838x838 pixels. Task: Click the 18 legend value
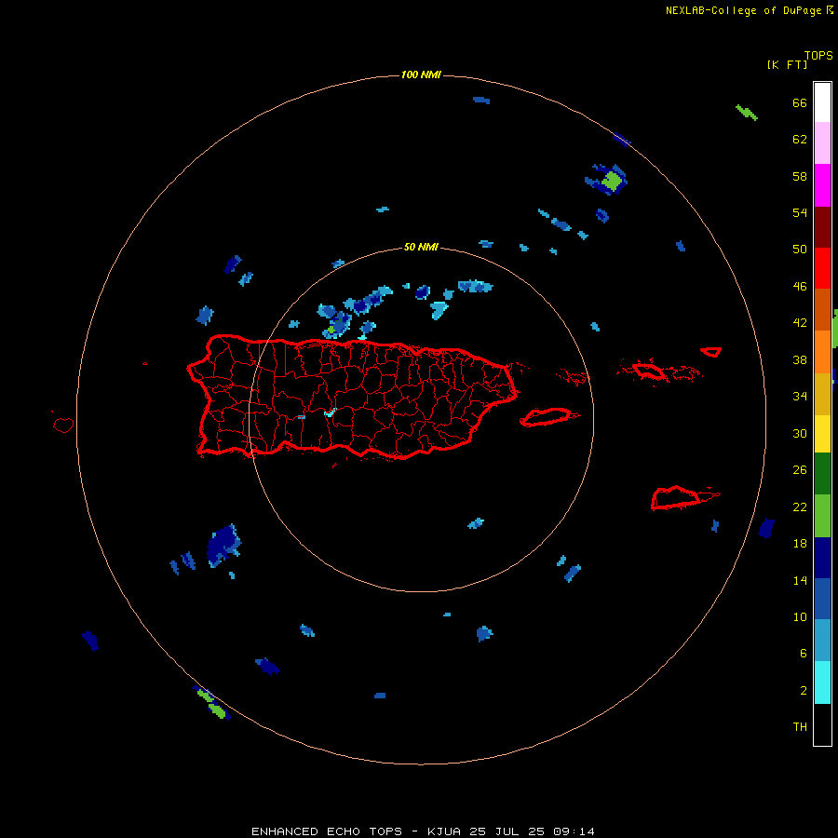tap(800, 544)
